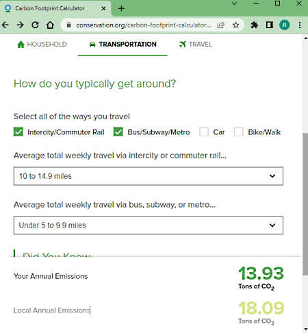This screenshot has height=333, width=308.
Task: Open the browser side panel
Action: click(x=270, y=25)
